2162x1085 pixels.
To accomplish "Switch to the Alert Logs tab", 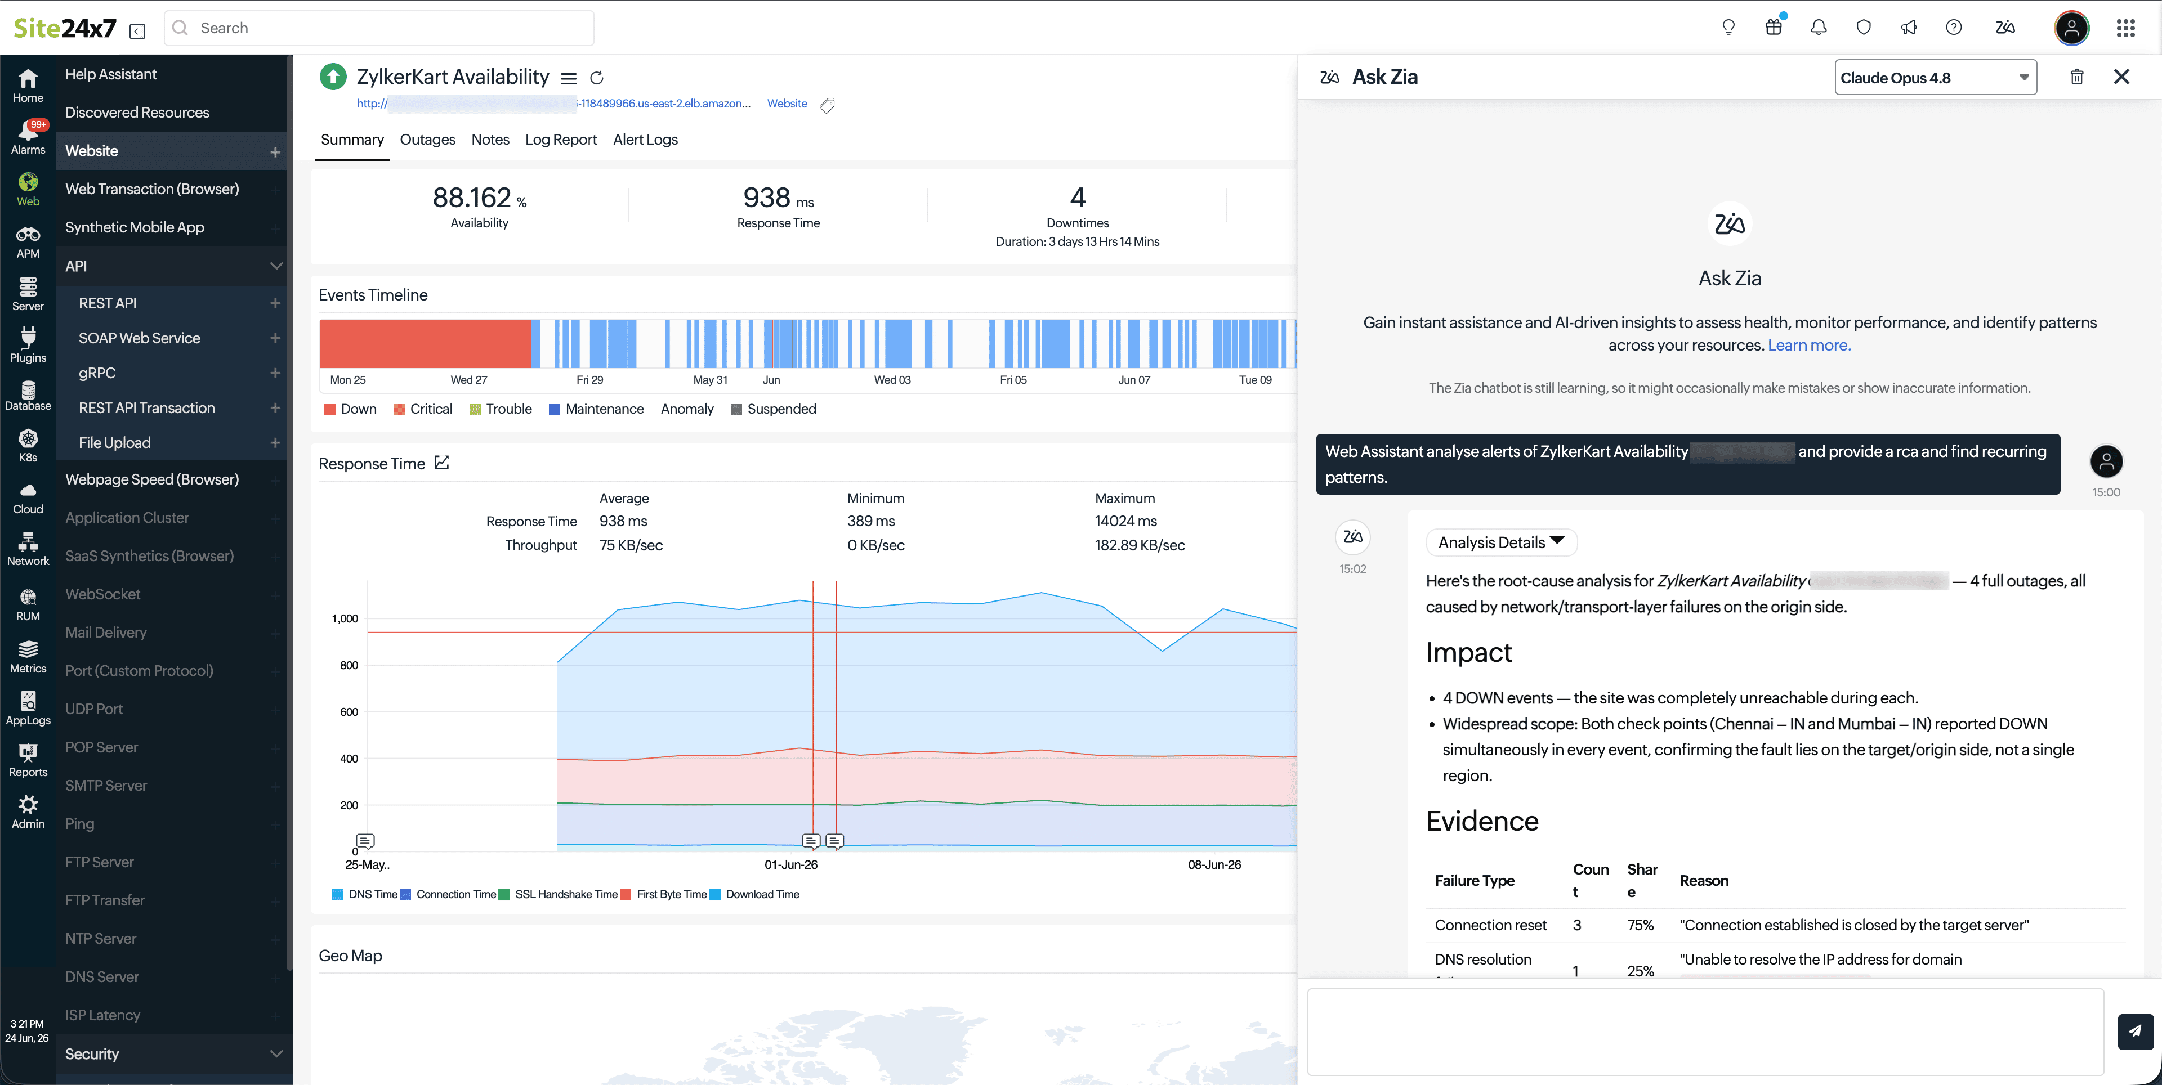I will (x=645, y=140).
